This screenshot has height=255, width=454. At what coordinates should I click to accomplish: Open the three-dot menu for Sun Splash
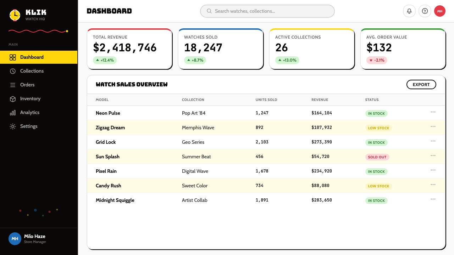tap(433, 155)
